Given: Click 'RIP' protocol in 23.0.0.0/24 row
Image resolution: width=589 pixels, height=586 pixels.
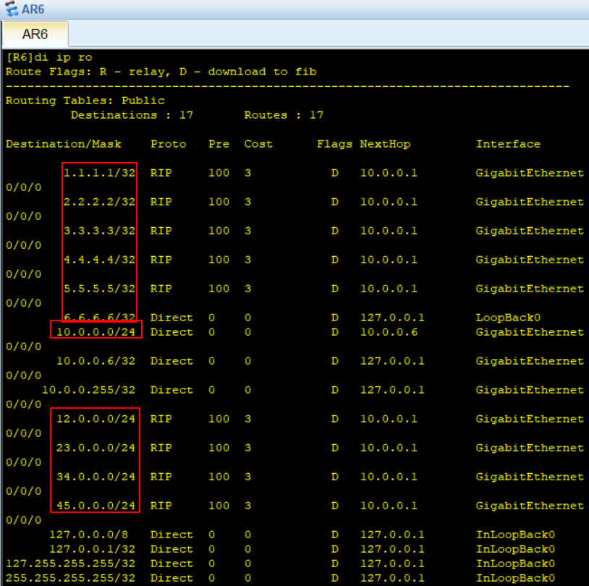Looking at the screenshot, I should [x=161, y=448].
